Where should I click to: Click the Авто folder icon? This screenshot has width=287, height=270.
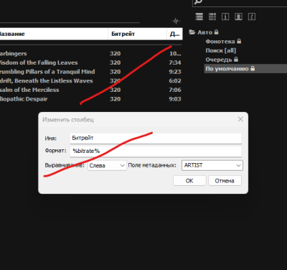[192, 32]
